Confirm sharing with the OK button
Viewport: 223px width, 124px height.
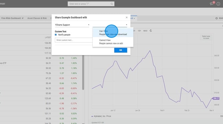[x=120, y=50]
